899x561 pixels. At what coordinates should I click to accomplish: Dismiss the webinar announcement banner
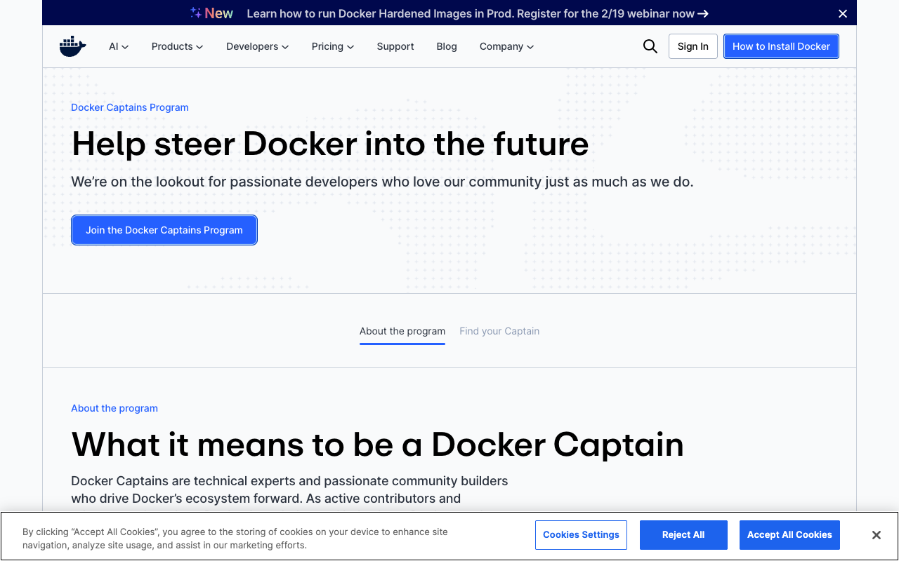tap(842, 13)
